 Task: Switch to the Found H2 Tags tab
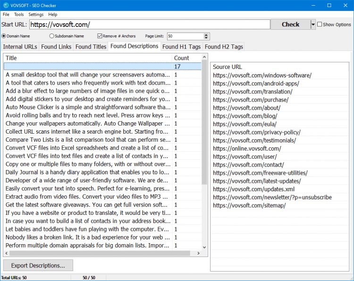pos(224,47)
